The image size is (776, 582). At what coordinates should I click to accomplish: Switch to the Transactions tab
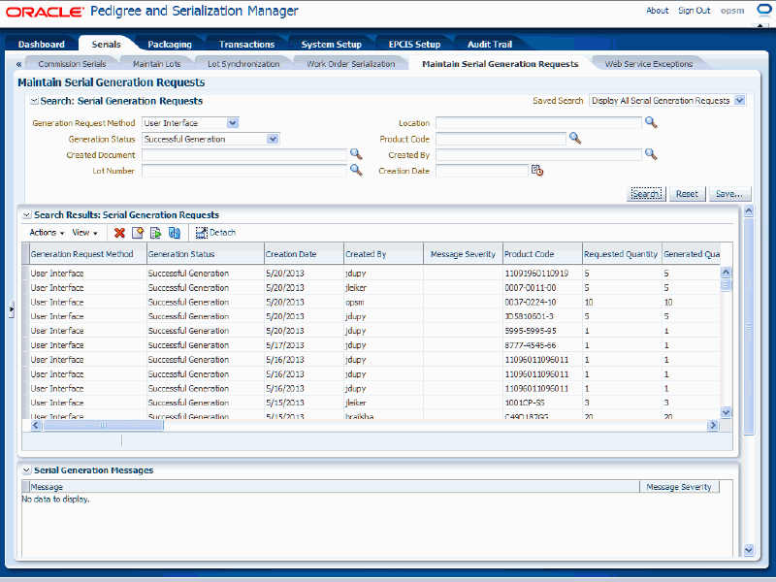246,44
